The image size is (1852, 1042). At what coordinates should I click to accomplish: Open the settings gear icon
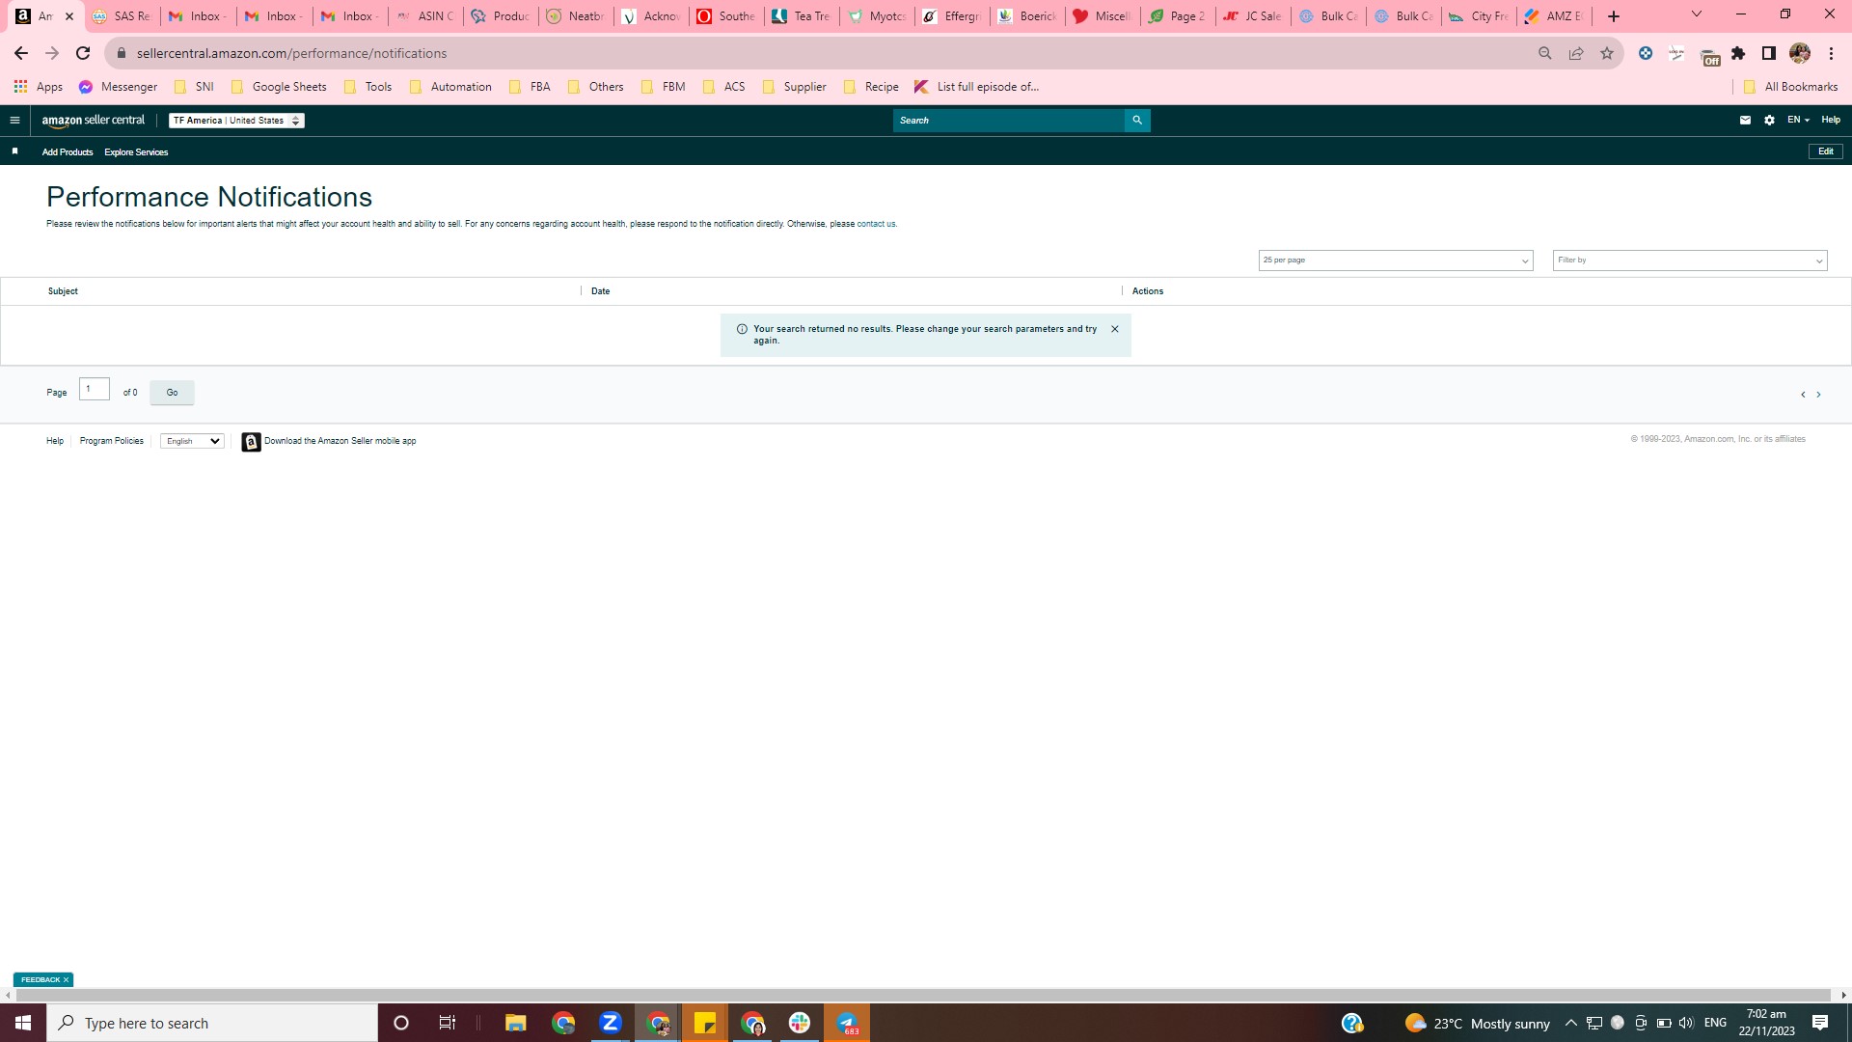(x=1769, y=121)
